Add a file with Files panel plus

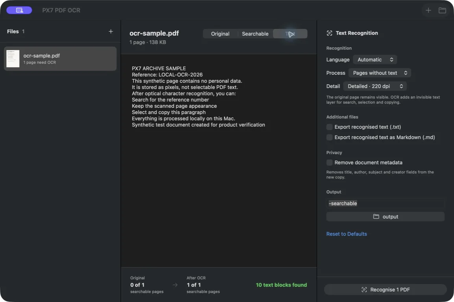[x=111, y=31]
